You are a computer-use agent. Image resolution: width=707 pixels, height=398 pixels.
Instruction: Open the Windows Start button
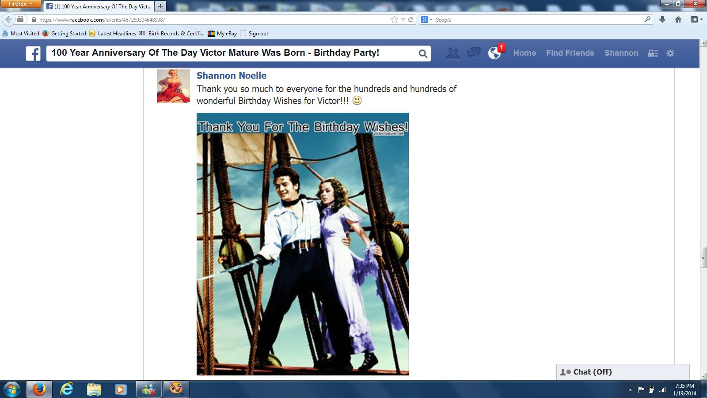click(x=12, y=390)
